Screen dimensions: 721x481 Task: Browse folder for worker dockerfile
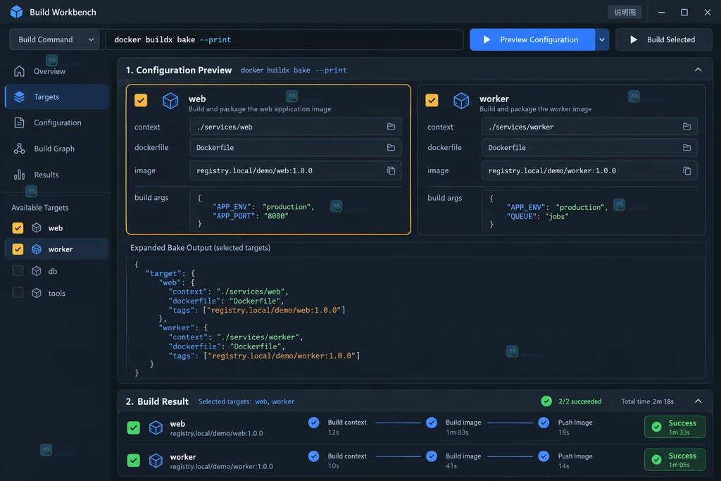(x=686, y=148)
